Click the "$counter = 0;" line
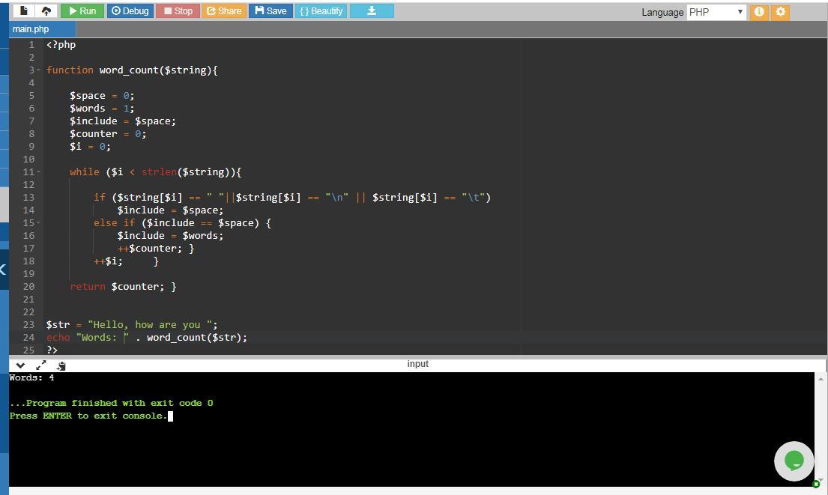The image size is (828, 495). [108, 134]
